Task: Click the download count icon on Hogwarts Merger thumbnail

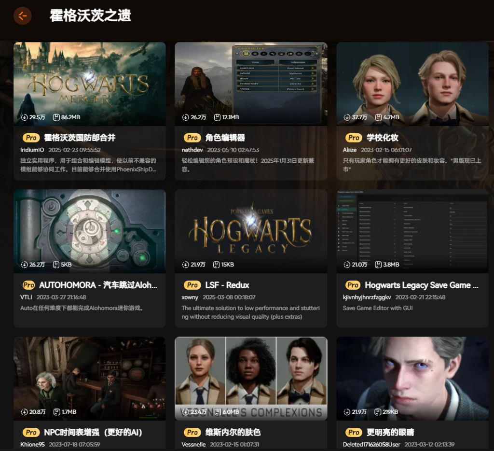Action: (24, 117)
